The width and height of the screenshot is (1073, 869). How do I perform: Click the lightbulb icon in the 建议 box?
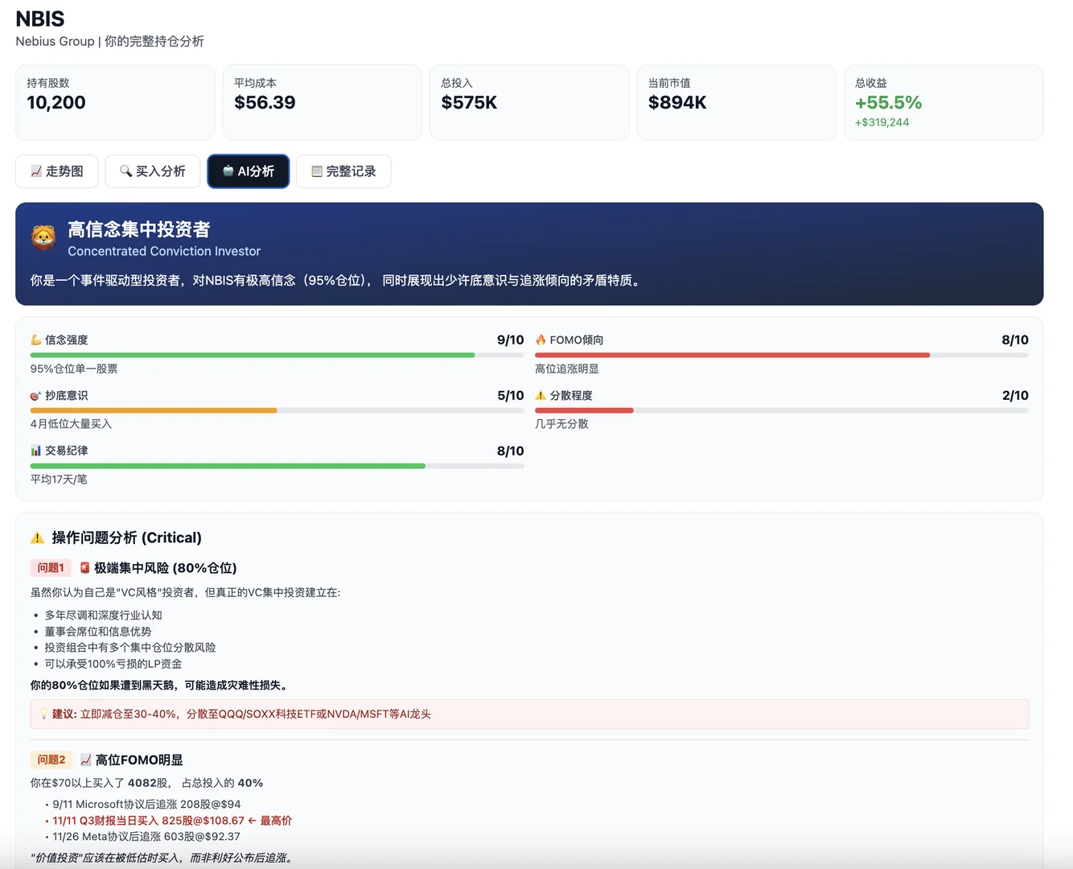click(43, 714)
